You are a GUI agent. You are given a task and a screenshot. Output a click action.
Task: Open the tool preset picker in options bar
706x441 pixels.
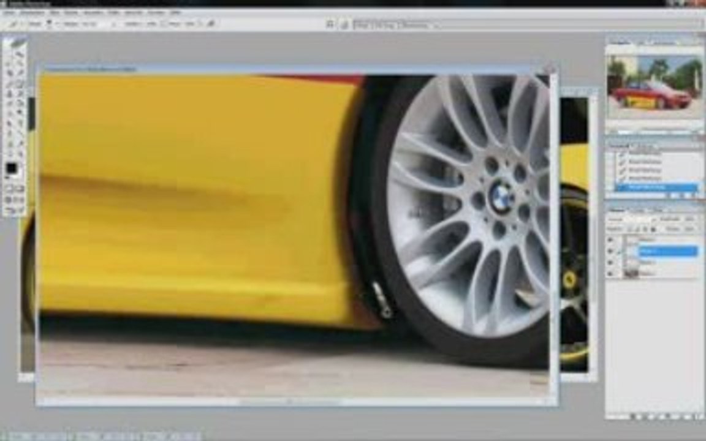click(16, 24)
